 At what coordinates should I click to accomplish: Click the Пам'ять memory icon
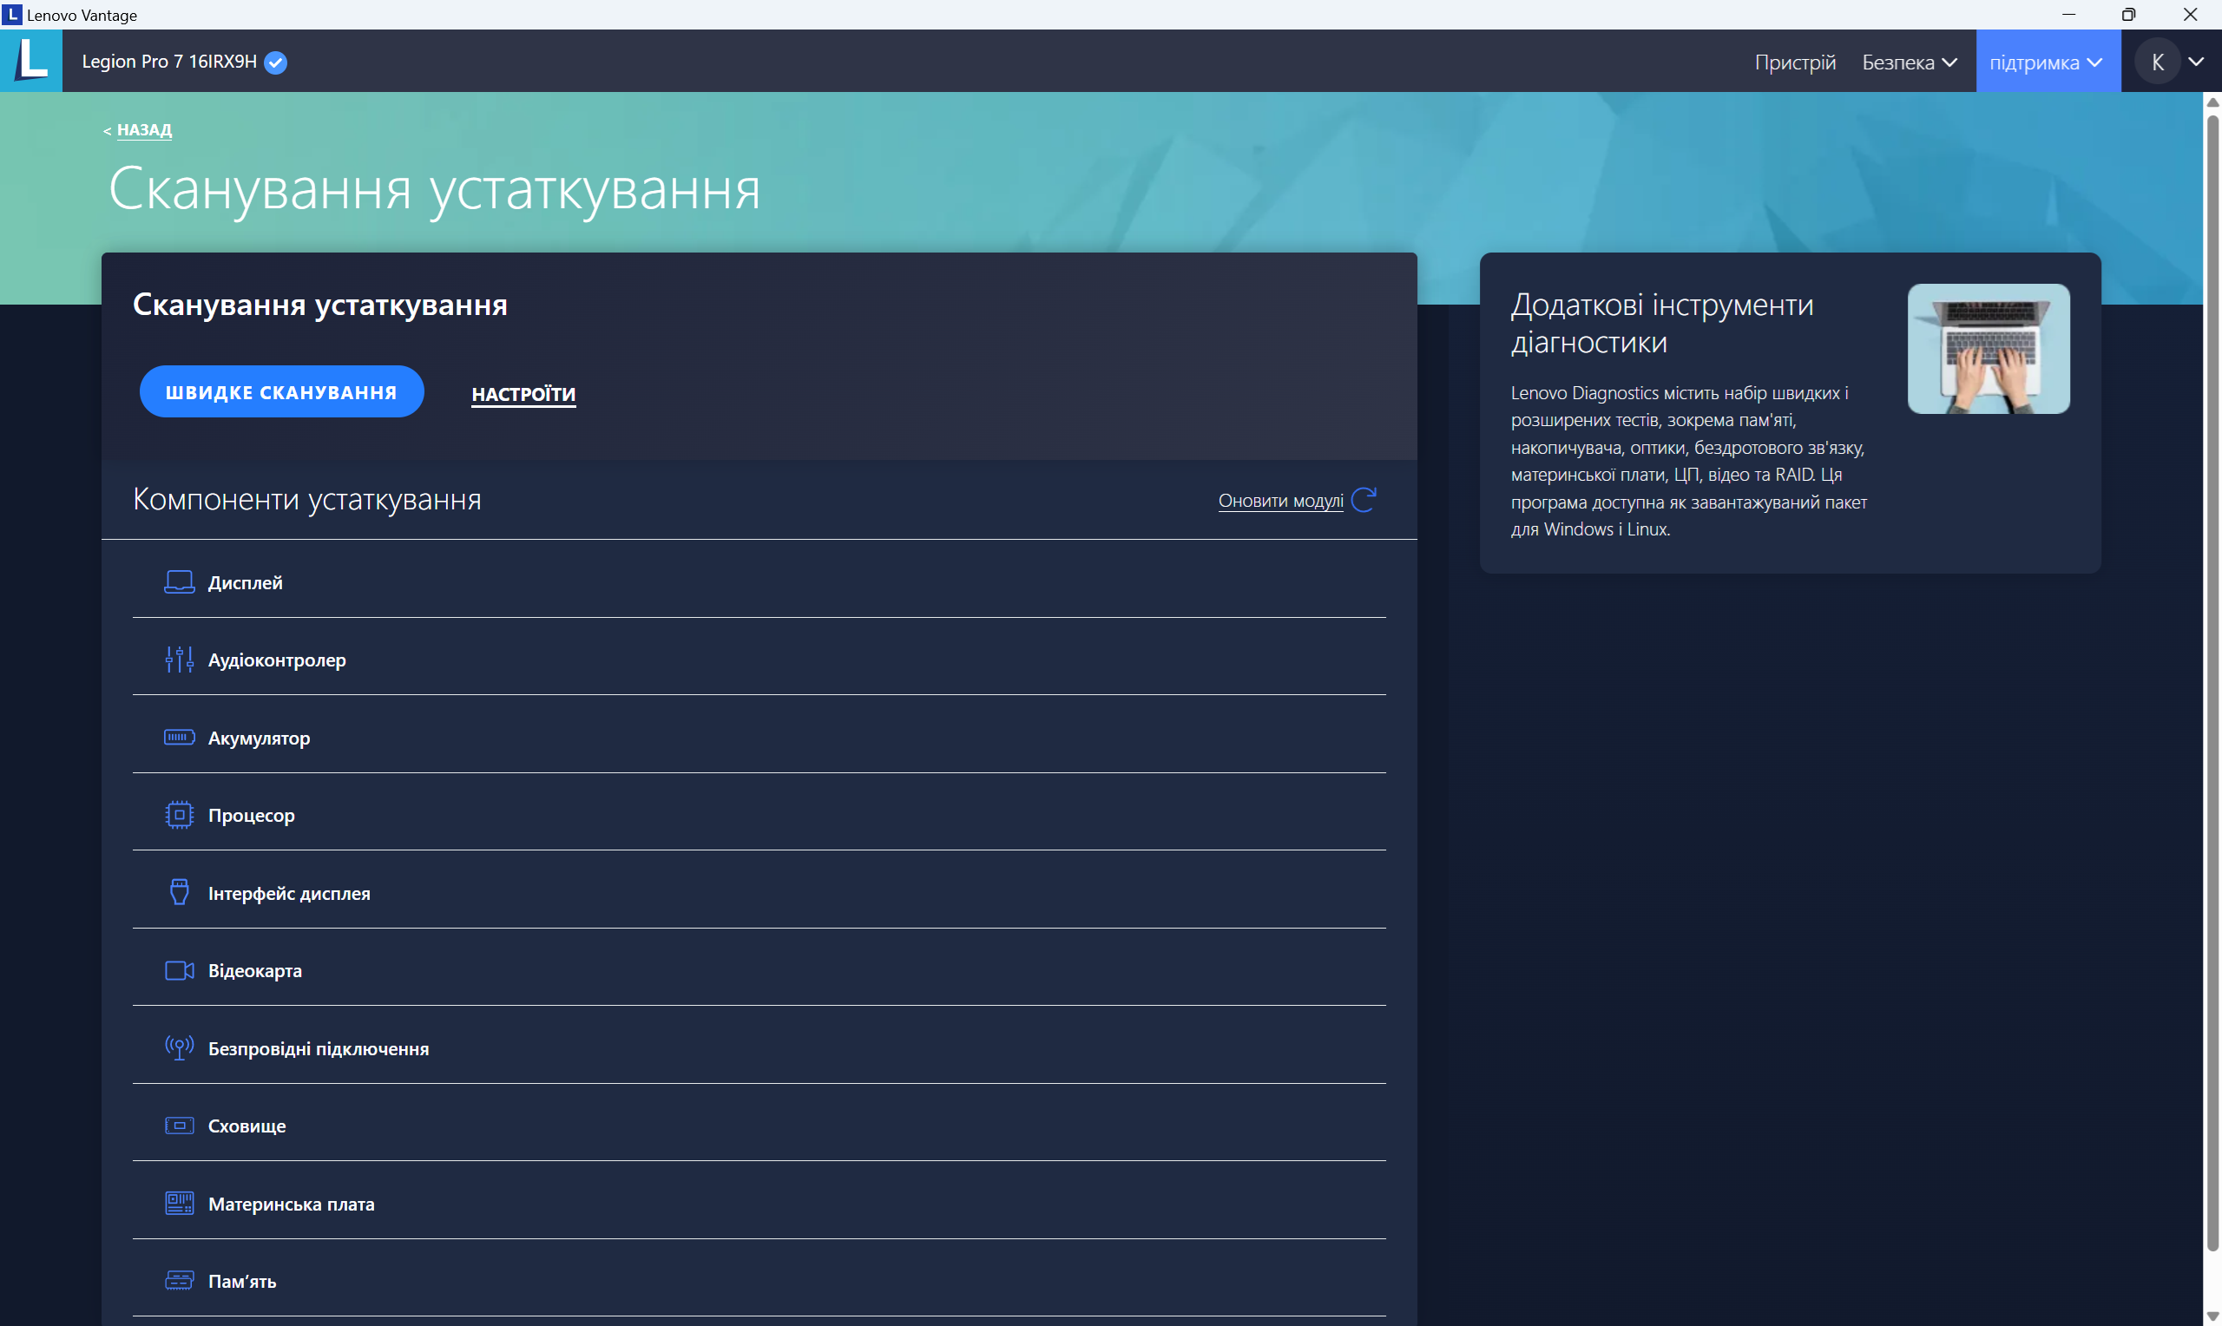(x=180, y=1282)
